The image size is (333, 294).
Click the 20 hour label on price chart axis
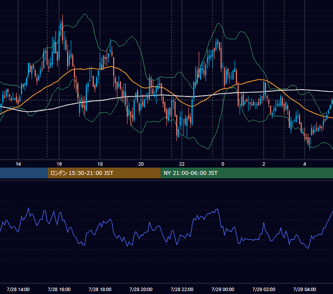[x=141, y=164]
